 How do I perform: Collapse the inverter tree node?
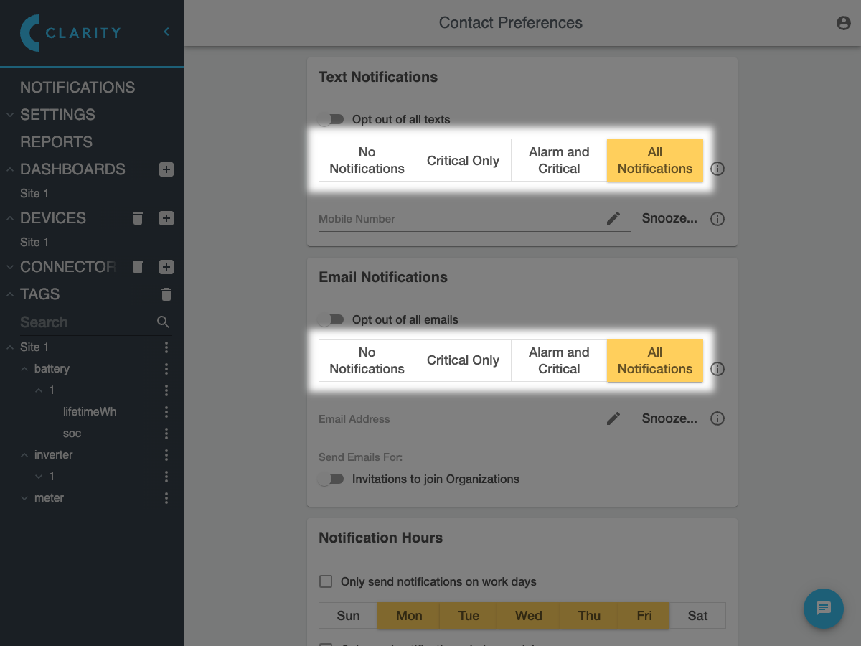[24, 455]
